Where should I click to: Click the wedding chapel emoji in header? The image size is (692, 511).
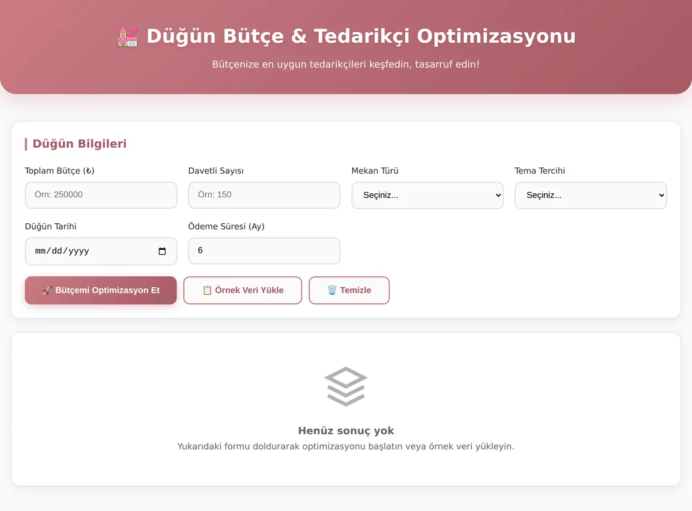127,36
